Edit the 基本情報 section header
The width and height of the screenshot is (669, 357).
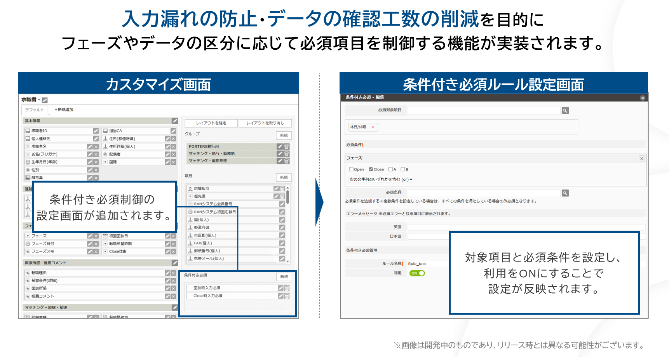point(175,121)
